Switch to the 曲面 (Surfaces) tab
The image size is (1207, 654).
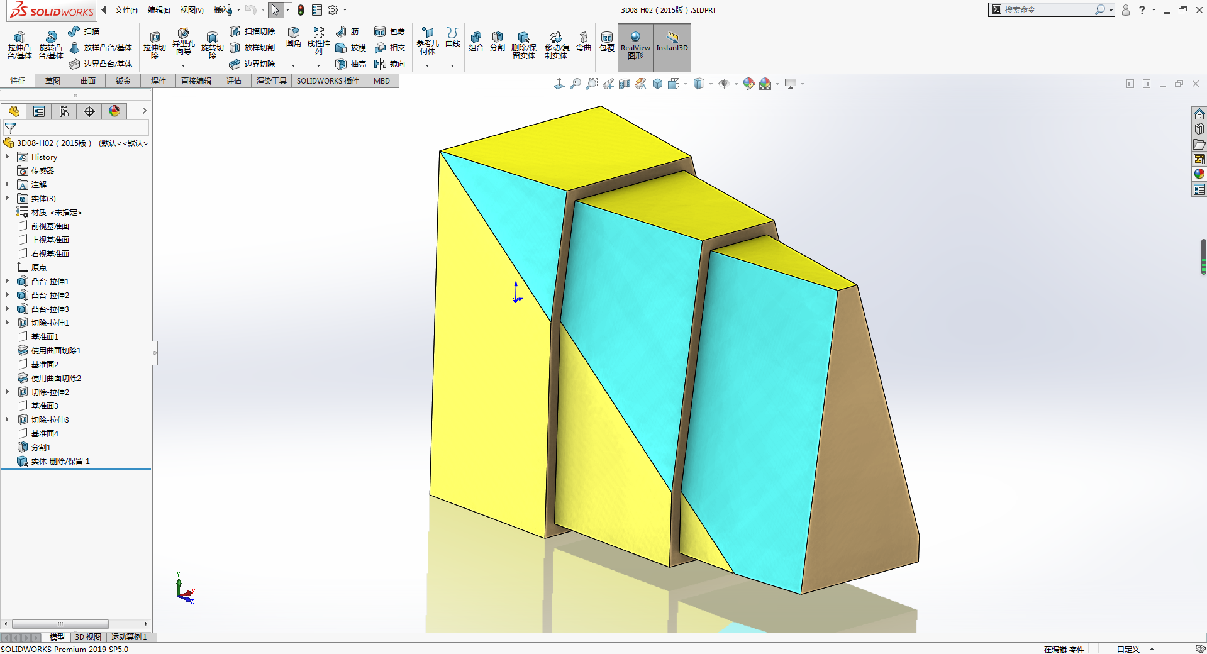(x=88, y=81)
